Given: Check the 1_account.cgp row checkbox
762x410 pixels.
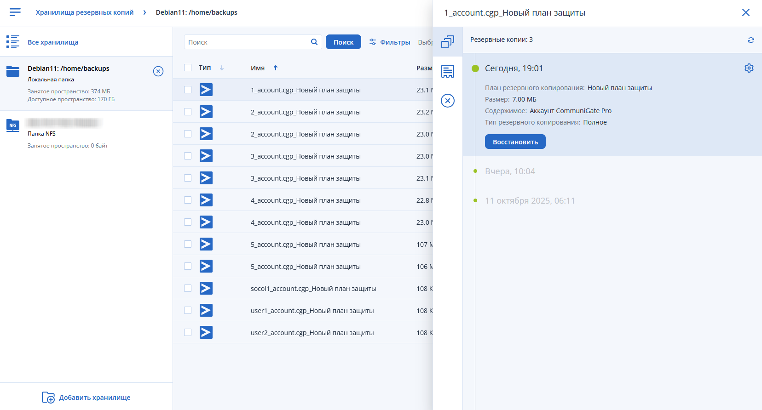Looking at the screenshot, I should [188, 90].
